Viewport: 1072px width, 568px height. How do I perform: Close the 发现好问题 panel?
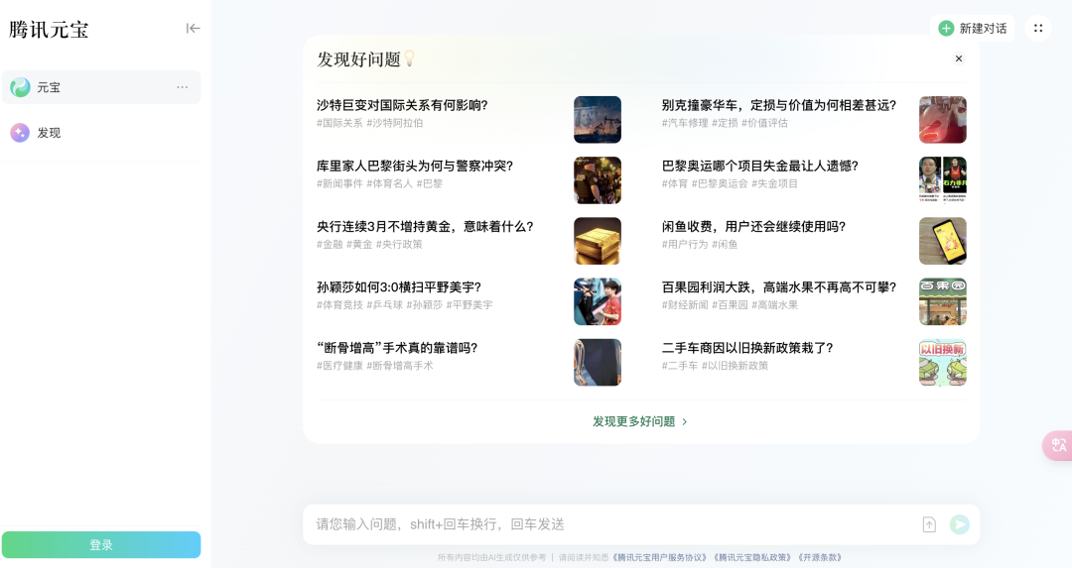point(959,58)
